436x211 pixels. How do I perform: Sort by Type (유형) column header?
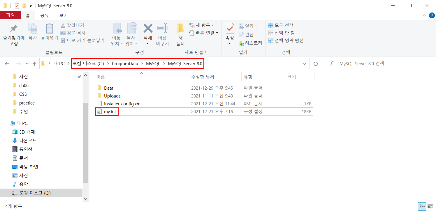[248, 77]
